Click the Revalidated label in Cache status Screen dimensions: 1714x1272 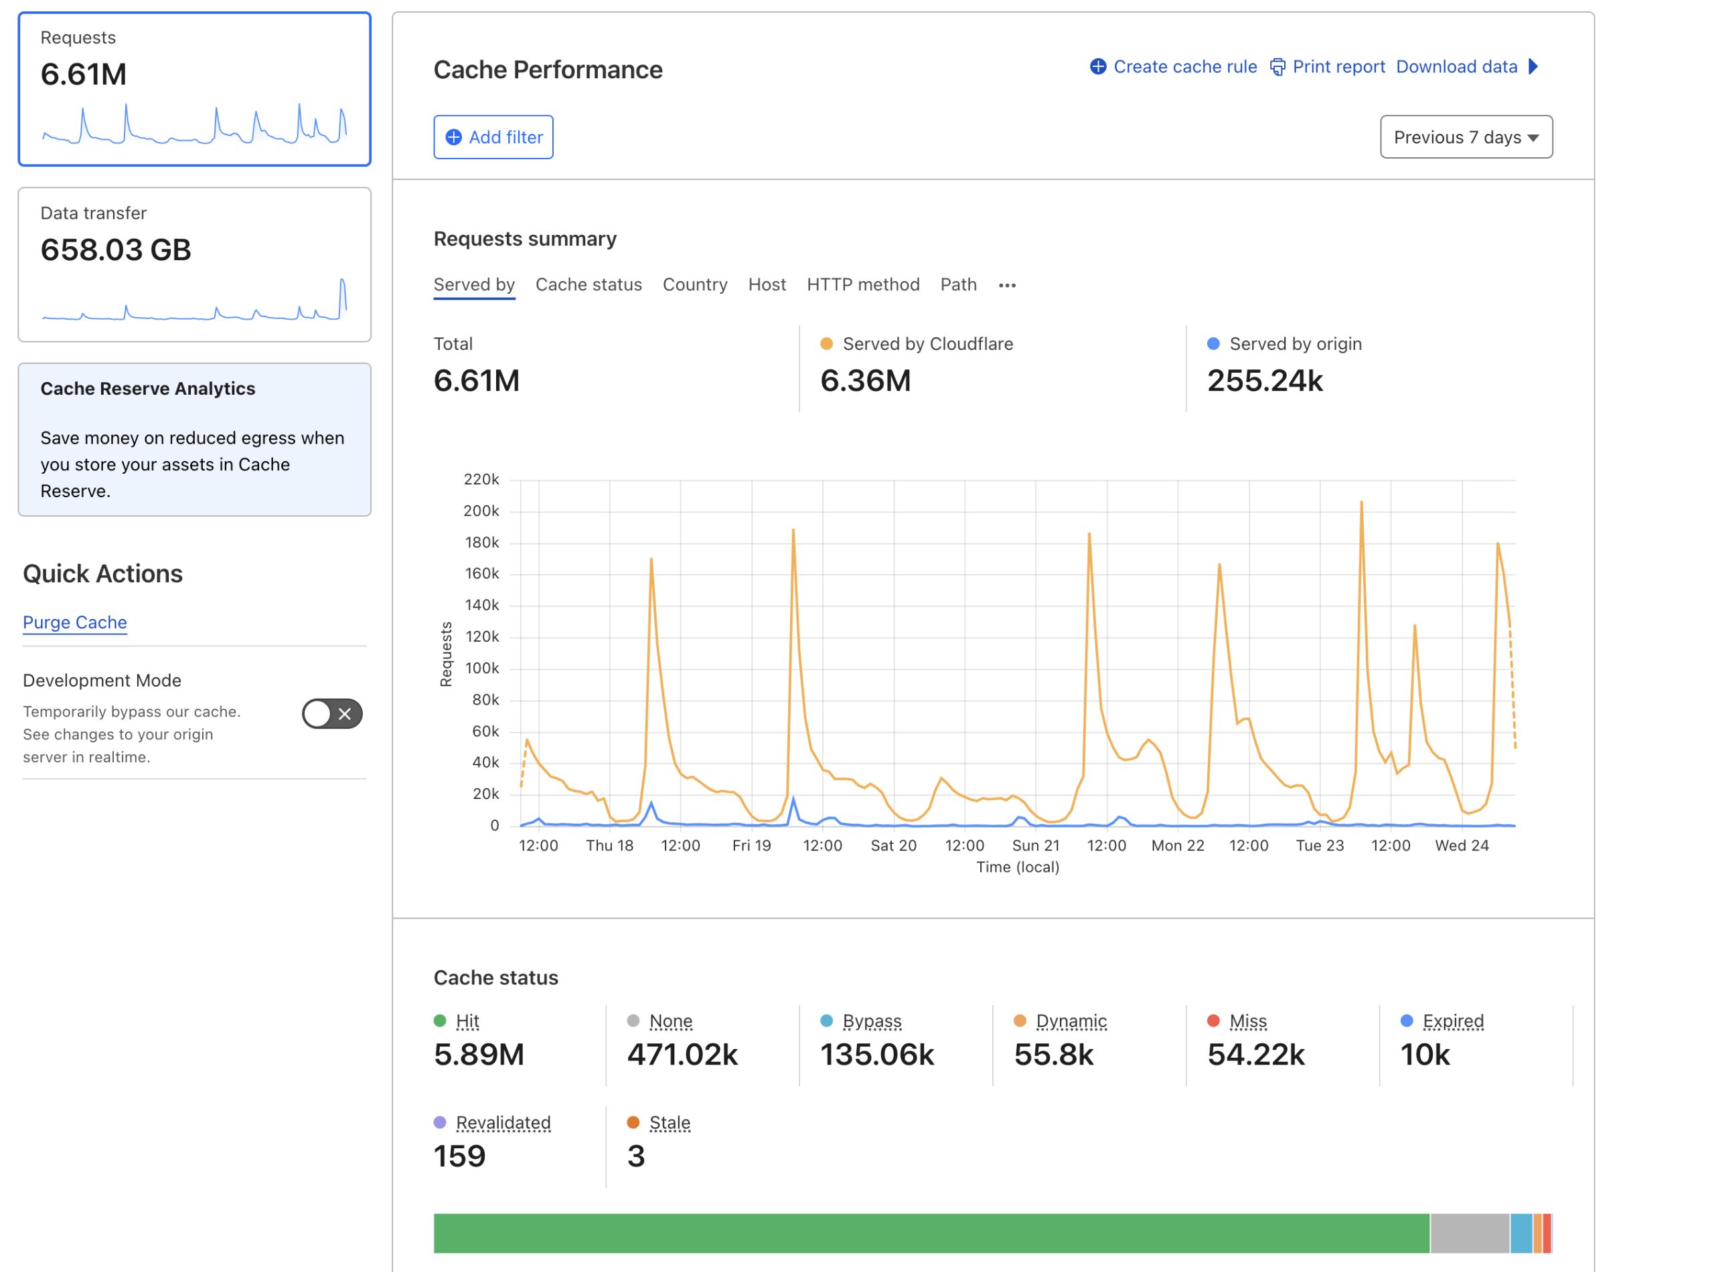pyautogui.click(x=503, y=1123)
